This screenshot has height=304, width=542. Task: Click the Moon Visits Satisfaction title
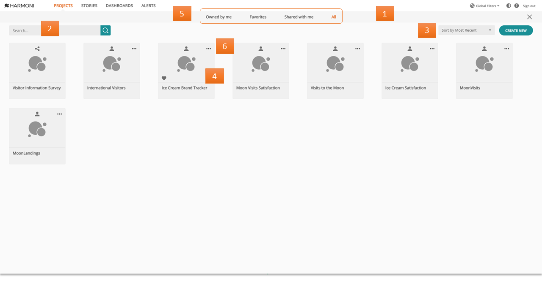pyautogui.click(x=258, y=88)
